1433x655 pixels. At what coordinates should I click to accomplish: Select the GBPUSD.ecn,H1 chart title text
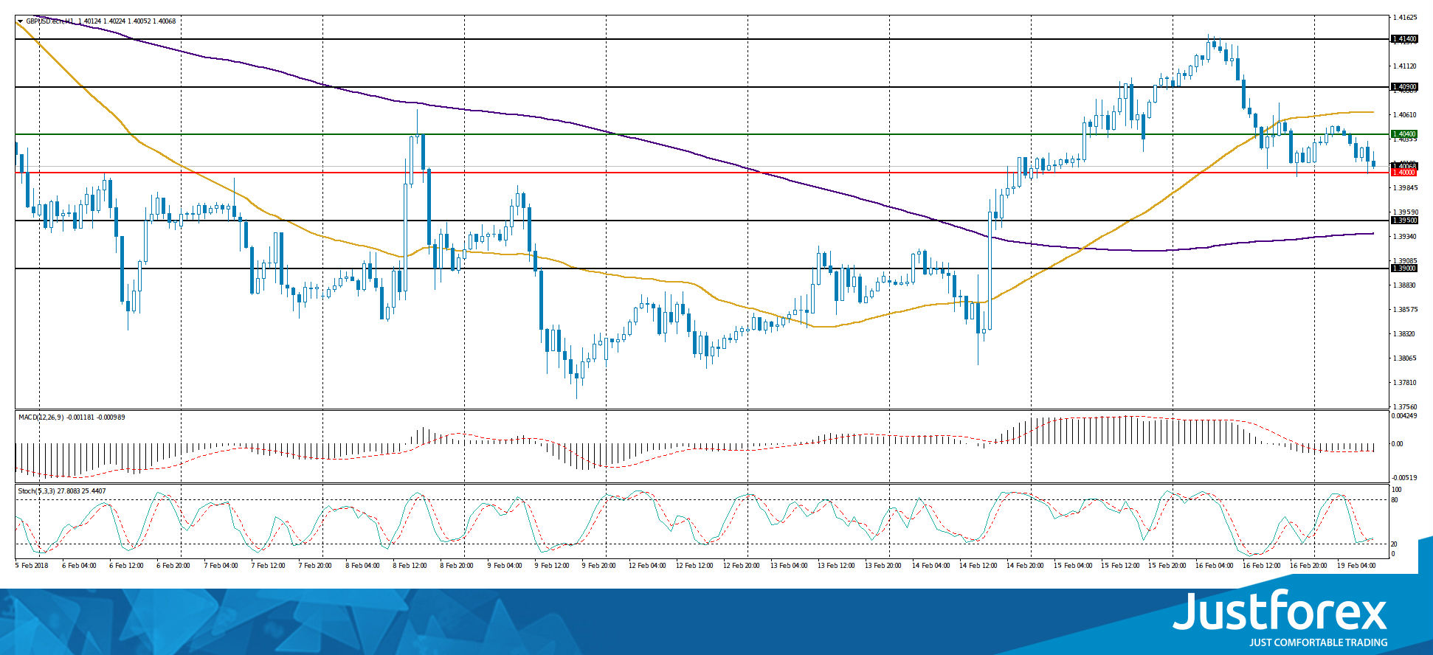tap(50, 21)
